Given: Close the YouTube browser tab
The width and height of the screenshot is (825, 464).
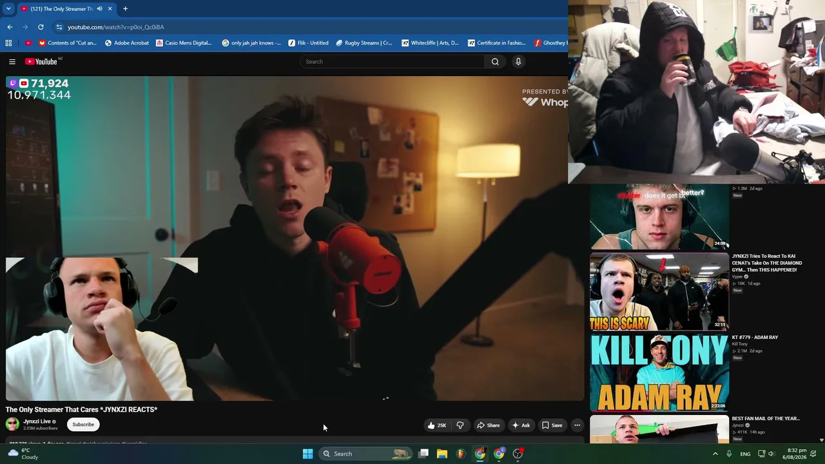Looking at the screenshot, I should point(110,9).
